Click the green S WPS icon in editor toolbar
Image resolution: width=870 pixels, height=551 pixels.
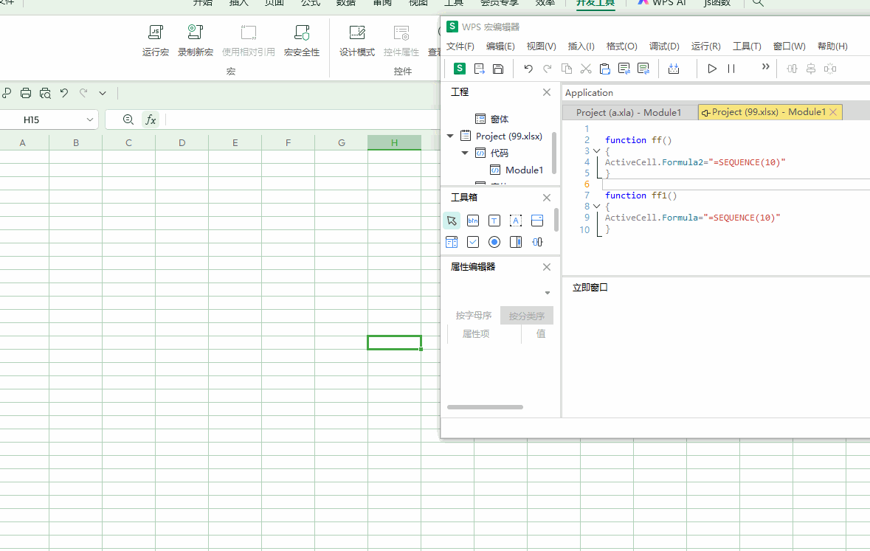click(x=460, y=69)
